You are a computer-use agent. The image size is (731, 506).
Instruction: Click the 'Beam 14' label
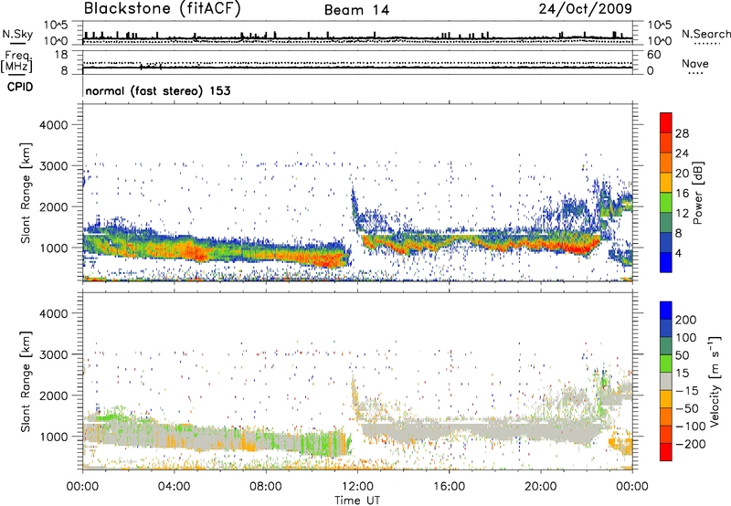356,10
